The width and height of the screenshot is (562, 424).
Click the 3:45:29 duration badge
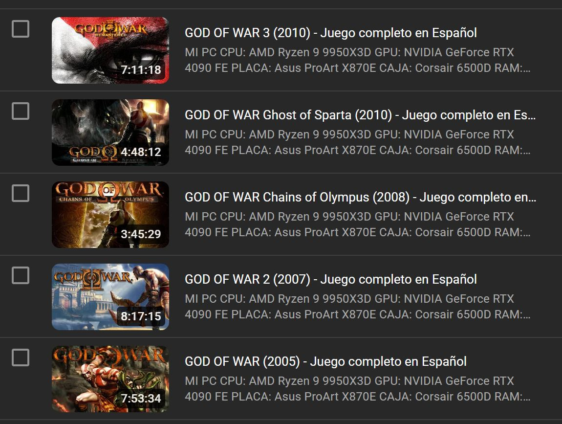(141, 234)
